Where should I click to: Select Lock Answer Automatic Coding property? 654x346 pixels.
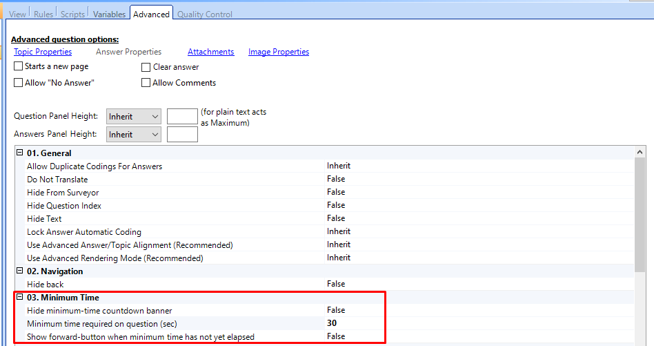tap(330, 231)
